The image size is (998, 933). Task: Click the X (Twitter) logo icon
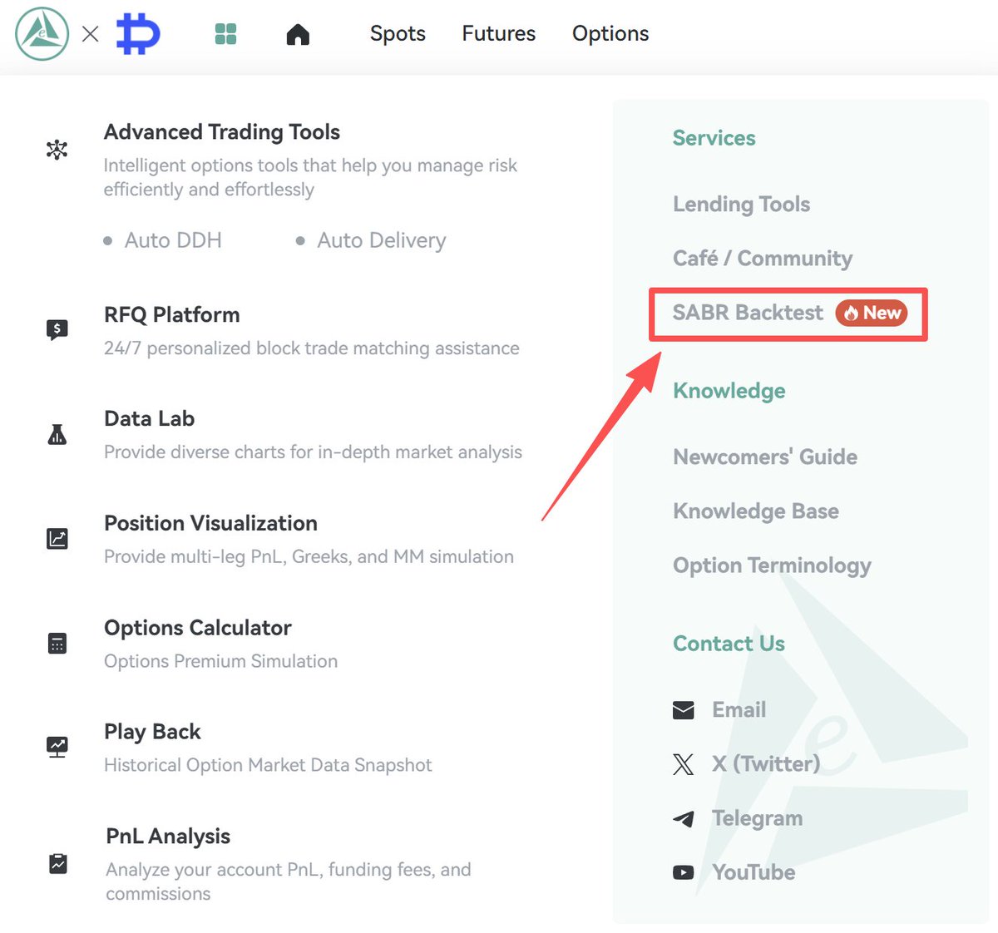683,764
